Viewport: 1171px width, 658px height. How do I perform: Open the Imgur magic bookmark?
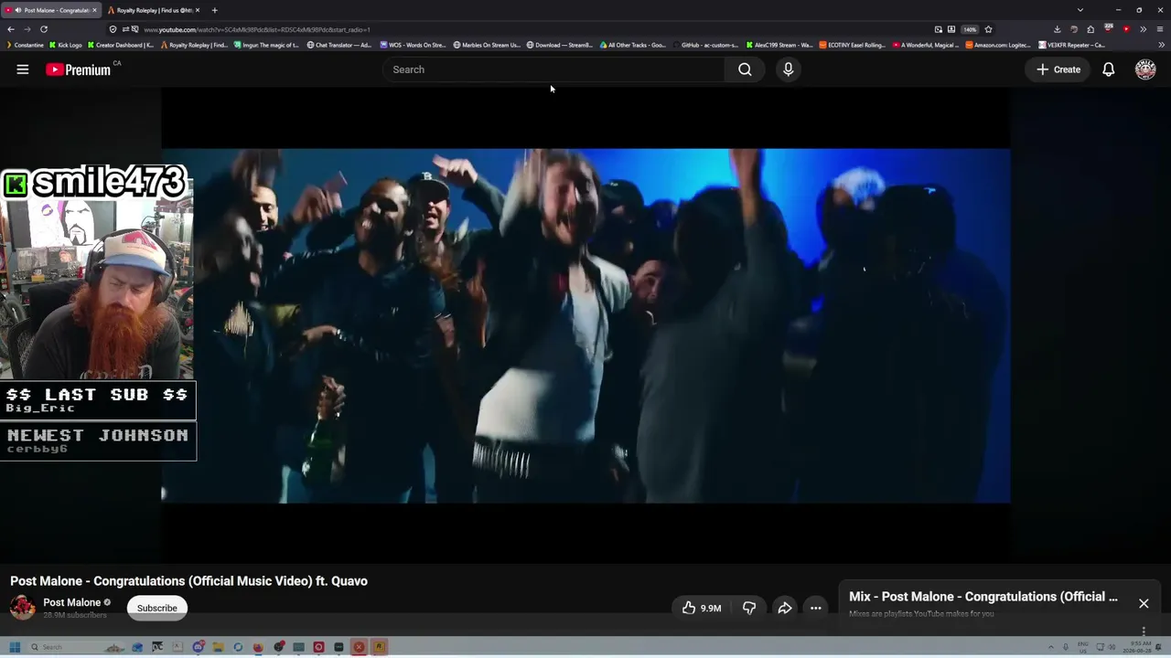click(x=268, y=45)
